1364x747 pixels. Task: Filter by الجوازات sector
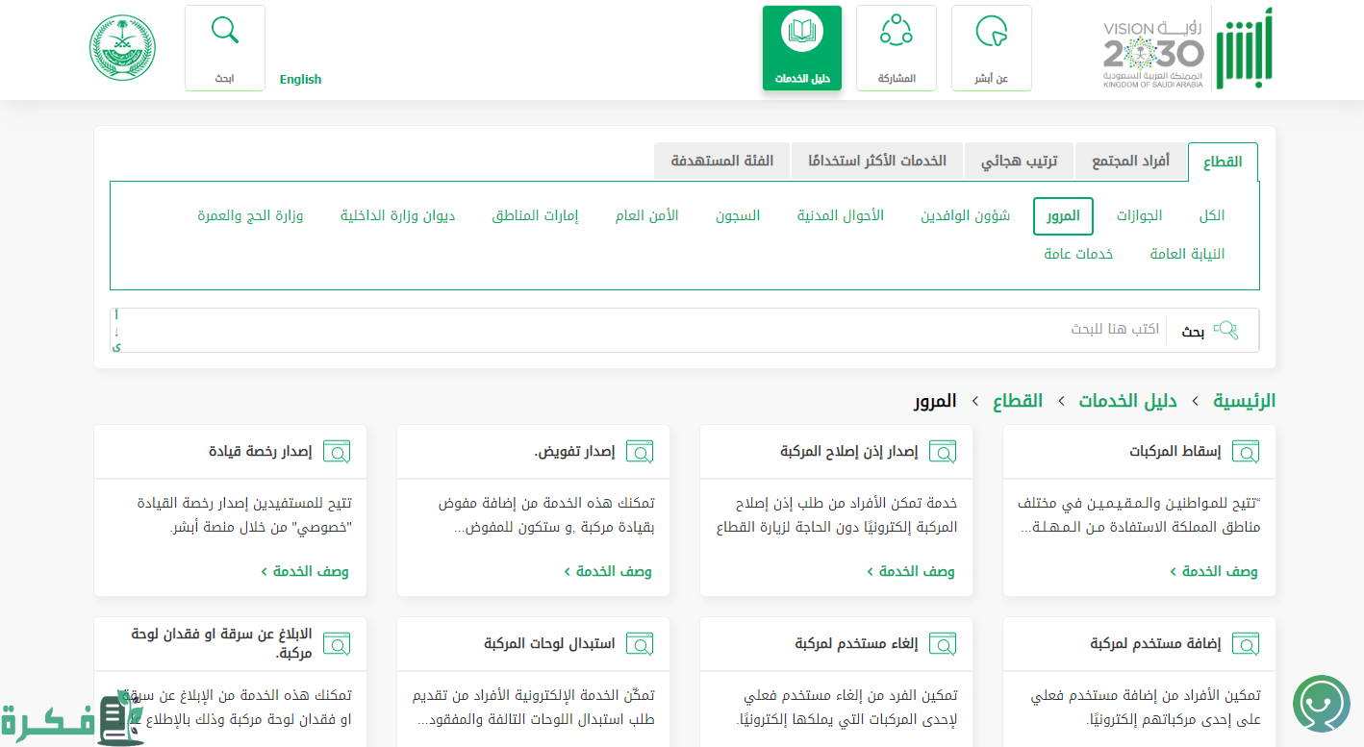click(1139, 216)
